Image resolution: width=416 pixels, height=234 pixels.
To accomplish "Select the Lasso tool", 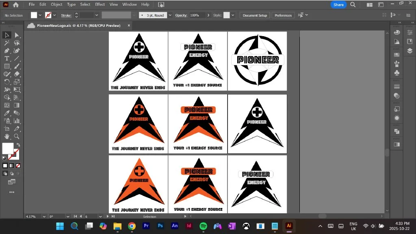I will [17, 43].
